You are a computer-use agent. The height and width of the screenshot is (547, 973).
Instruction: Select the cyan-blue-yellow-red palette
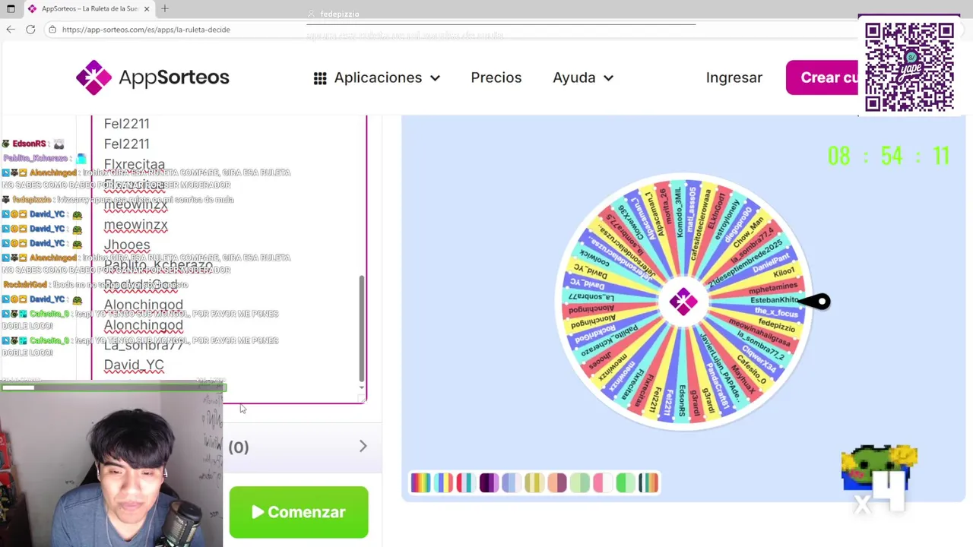[x=444, y=482]
